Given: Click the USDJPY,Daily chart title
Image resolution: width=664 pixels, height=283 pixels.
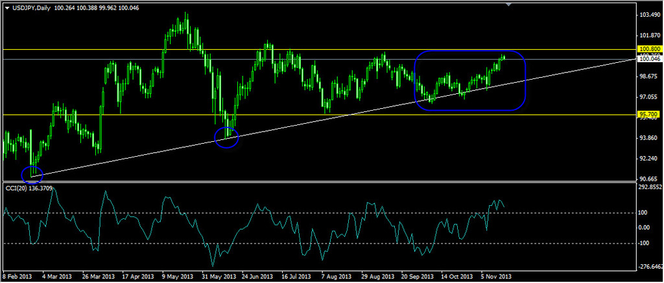Looking at the screenshot, I should [x=35, y=7].
